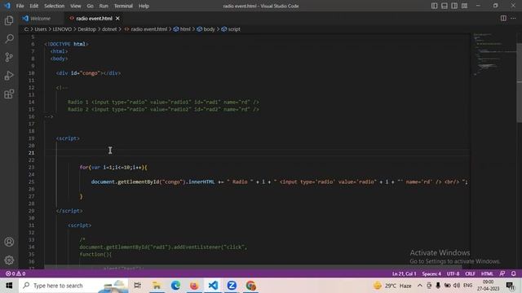Open Microsoft Edge from taskbar
The width and height of the screenshot is (522, 293).
(175, 286)
